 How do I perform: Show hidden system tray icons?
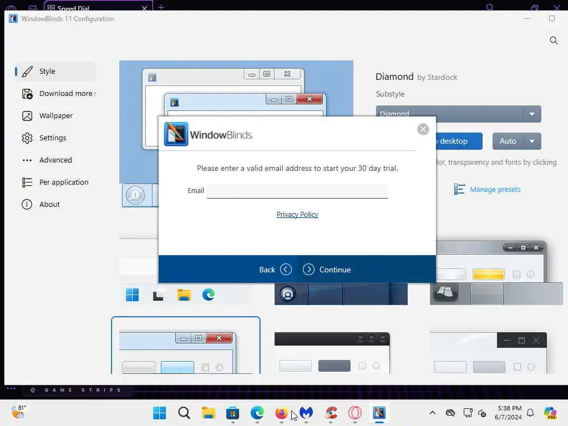pyautogui.click(x=433, y=413)
